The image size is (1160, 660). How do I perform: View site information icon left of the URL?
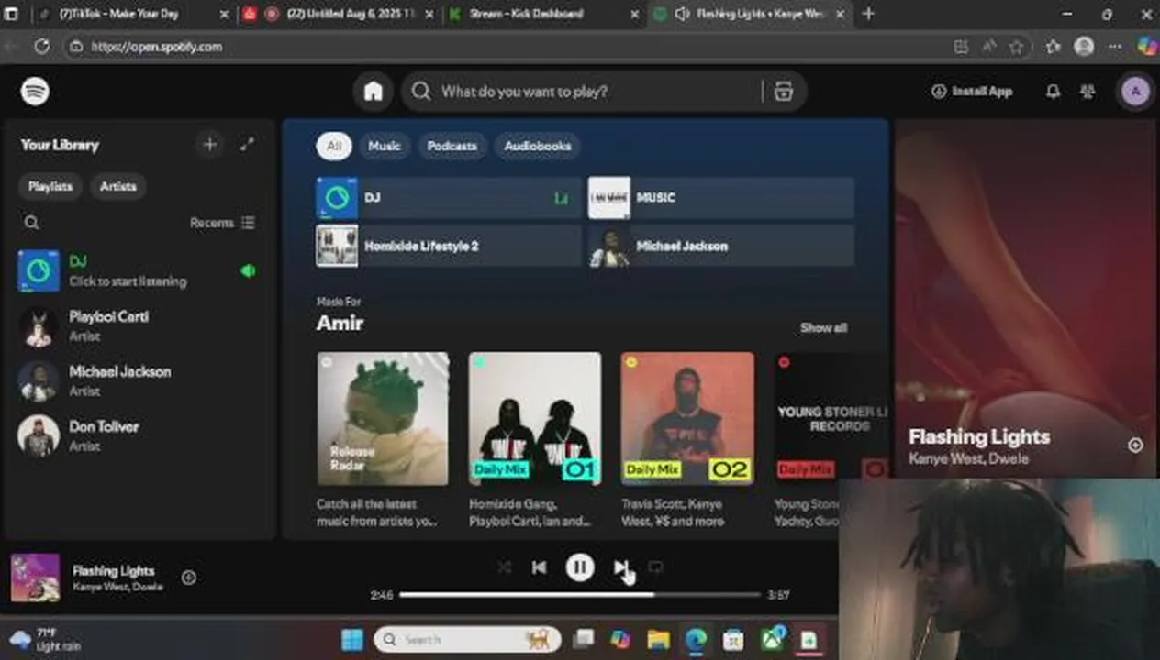tap(77, 47)
